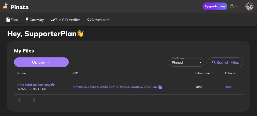
Task: Click the file date 1/26/2023 85.12 KB
Action: [x=32, y=89]
